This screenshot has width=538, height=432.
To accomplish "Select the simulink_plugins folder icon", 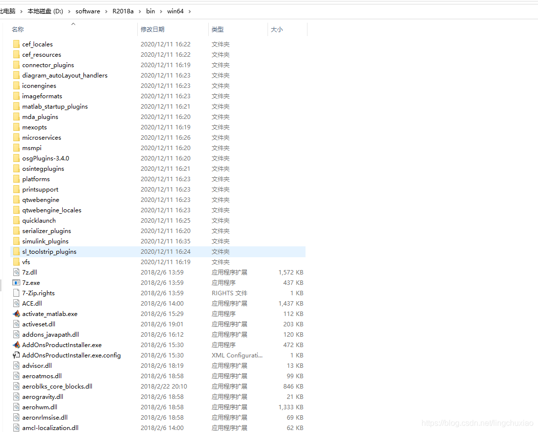I will click(16, 241).
